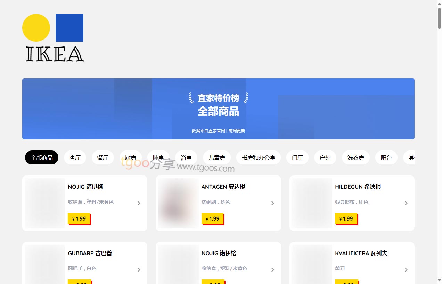This screenshot has height=284, width=442.
Task: Click the ANTAGEN product thumbnail image
Action: coord(179,203)
